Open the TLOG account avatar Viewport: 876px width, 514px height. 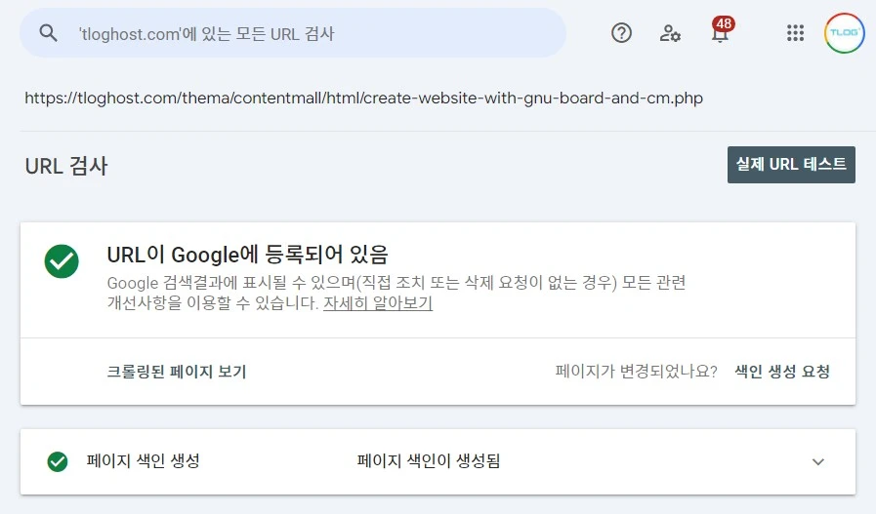[x=844, y=33]
